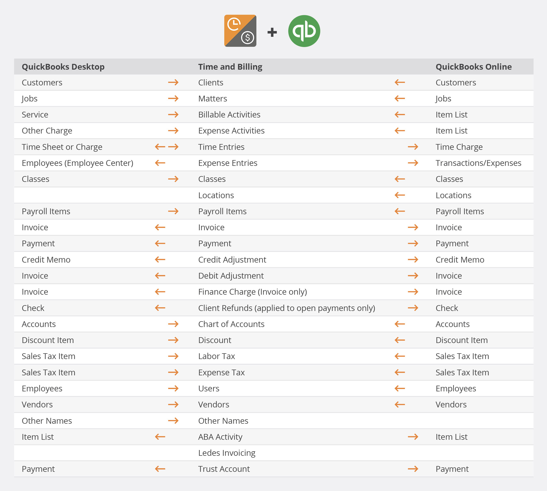Click the arrow between desktop Customers and Clients
The width and height of the screenshot is (547, 491).
[x=173, y=82]
